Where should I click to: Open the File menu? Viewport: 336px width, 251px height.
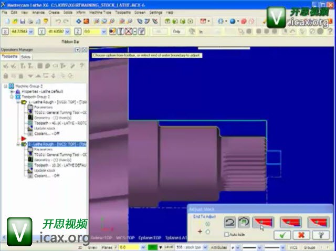coord(4,13)
